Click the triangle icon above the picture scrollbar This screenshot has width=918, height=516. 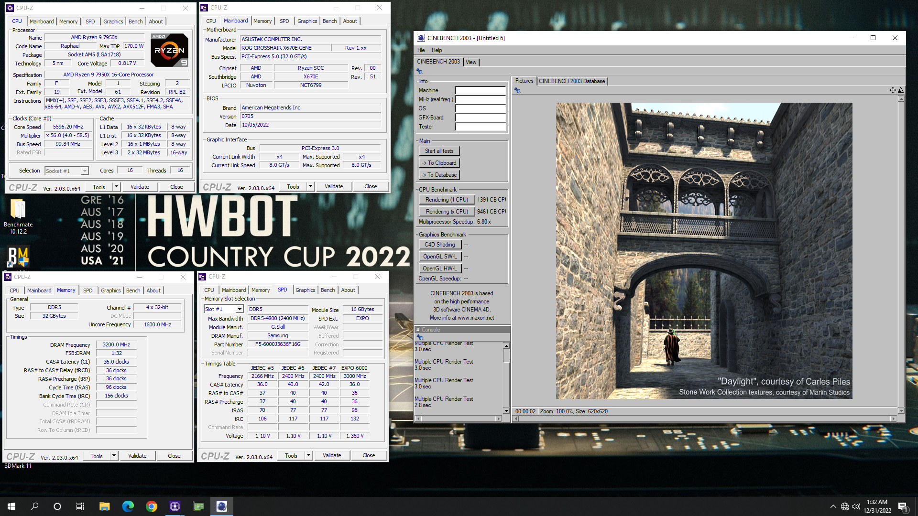point(901,90)
